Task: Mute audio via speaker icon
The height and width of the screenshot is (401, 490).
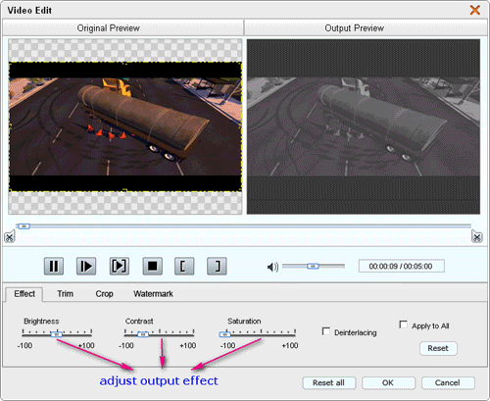Action: [x=272, y=267]
